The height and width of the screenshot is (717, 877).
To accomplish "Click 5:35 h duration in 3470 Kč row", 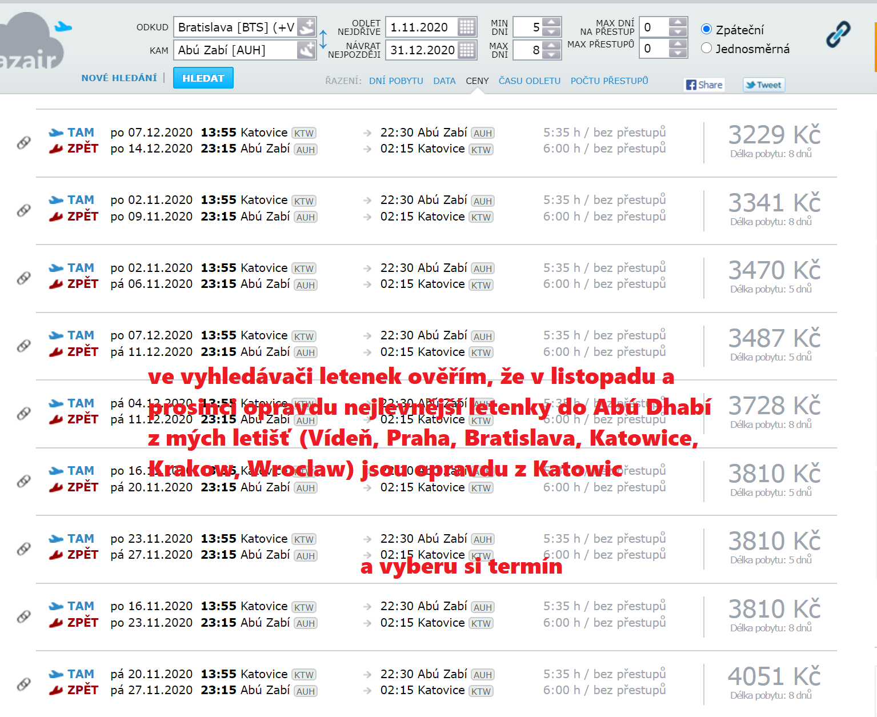I will [x=562, y=268].
